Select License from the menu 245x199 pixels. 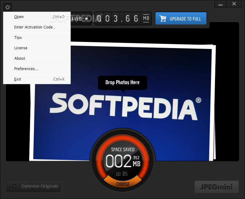tap(37, 48)
